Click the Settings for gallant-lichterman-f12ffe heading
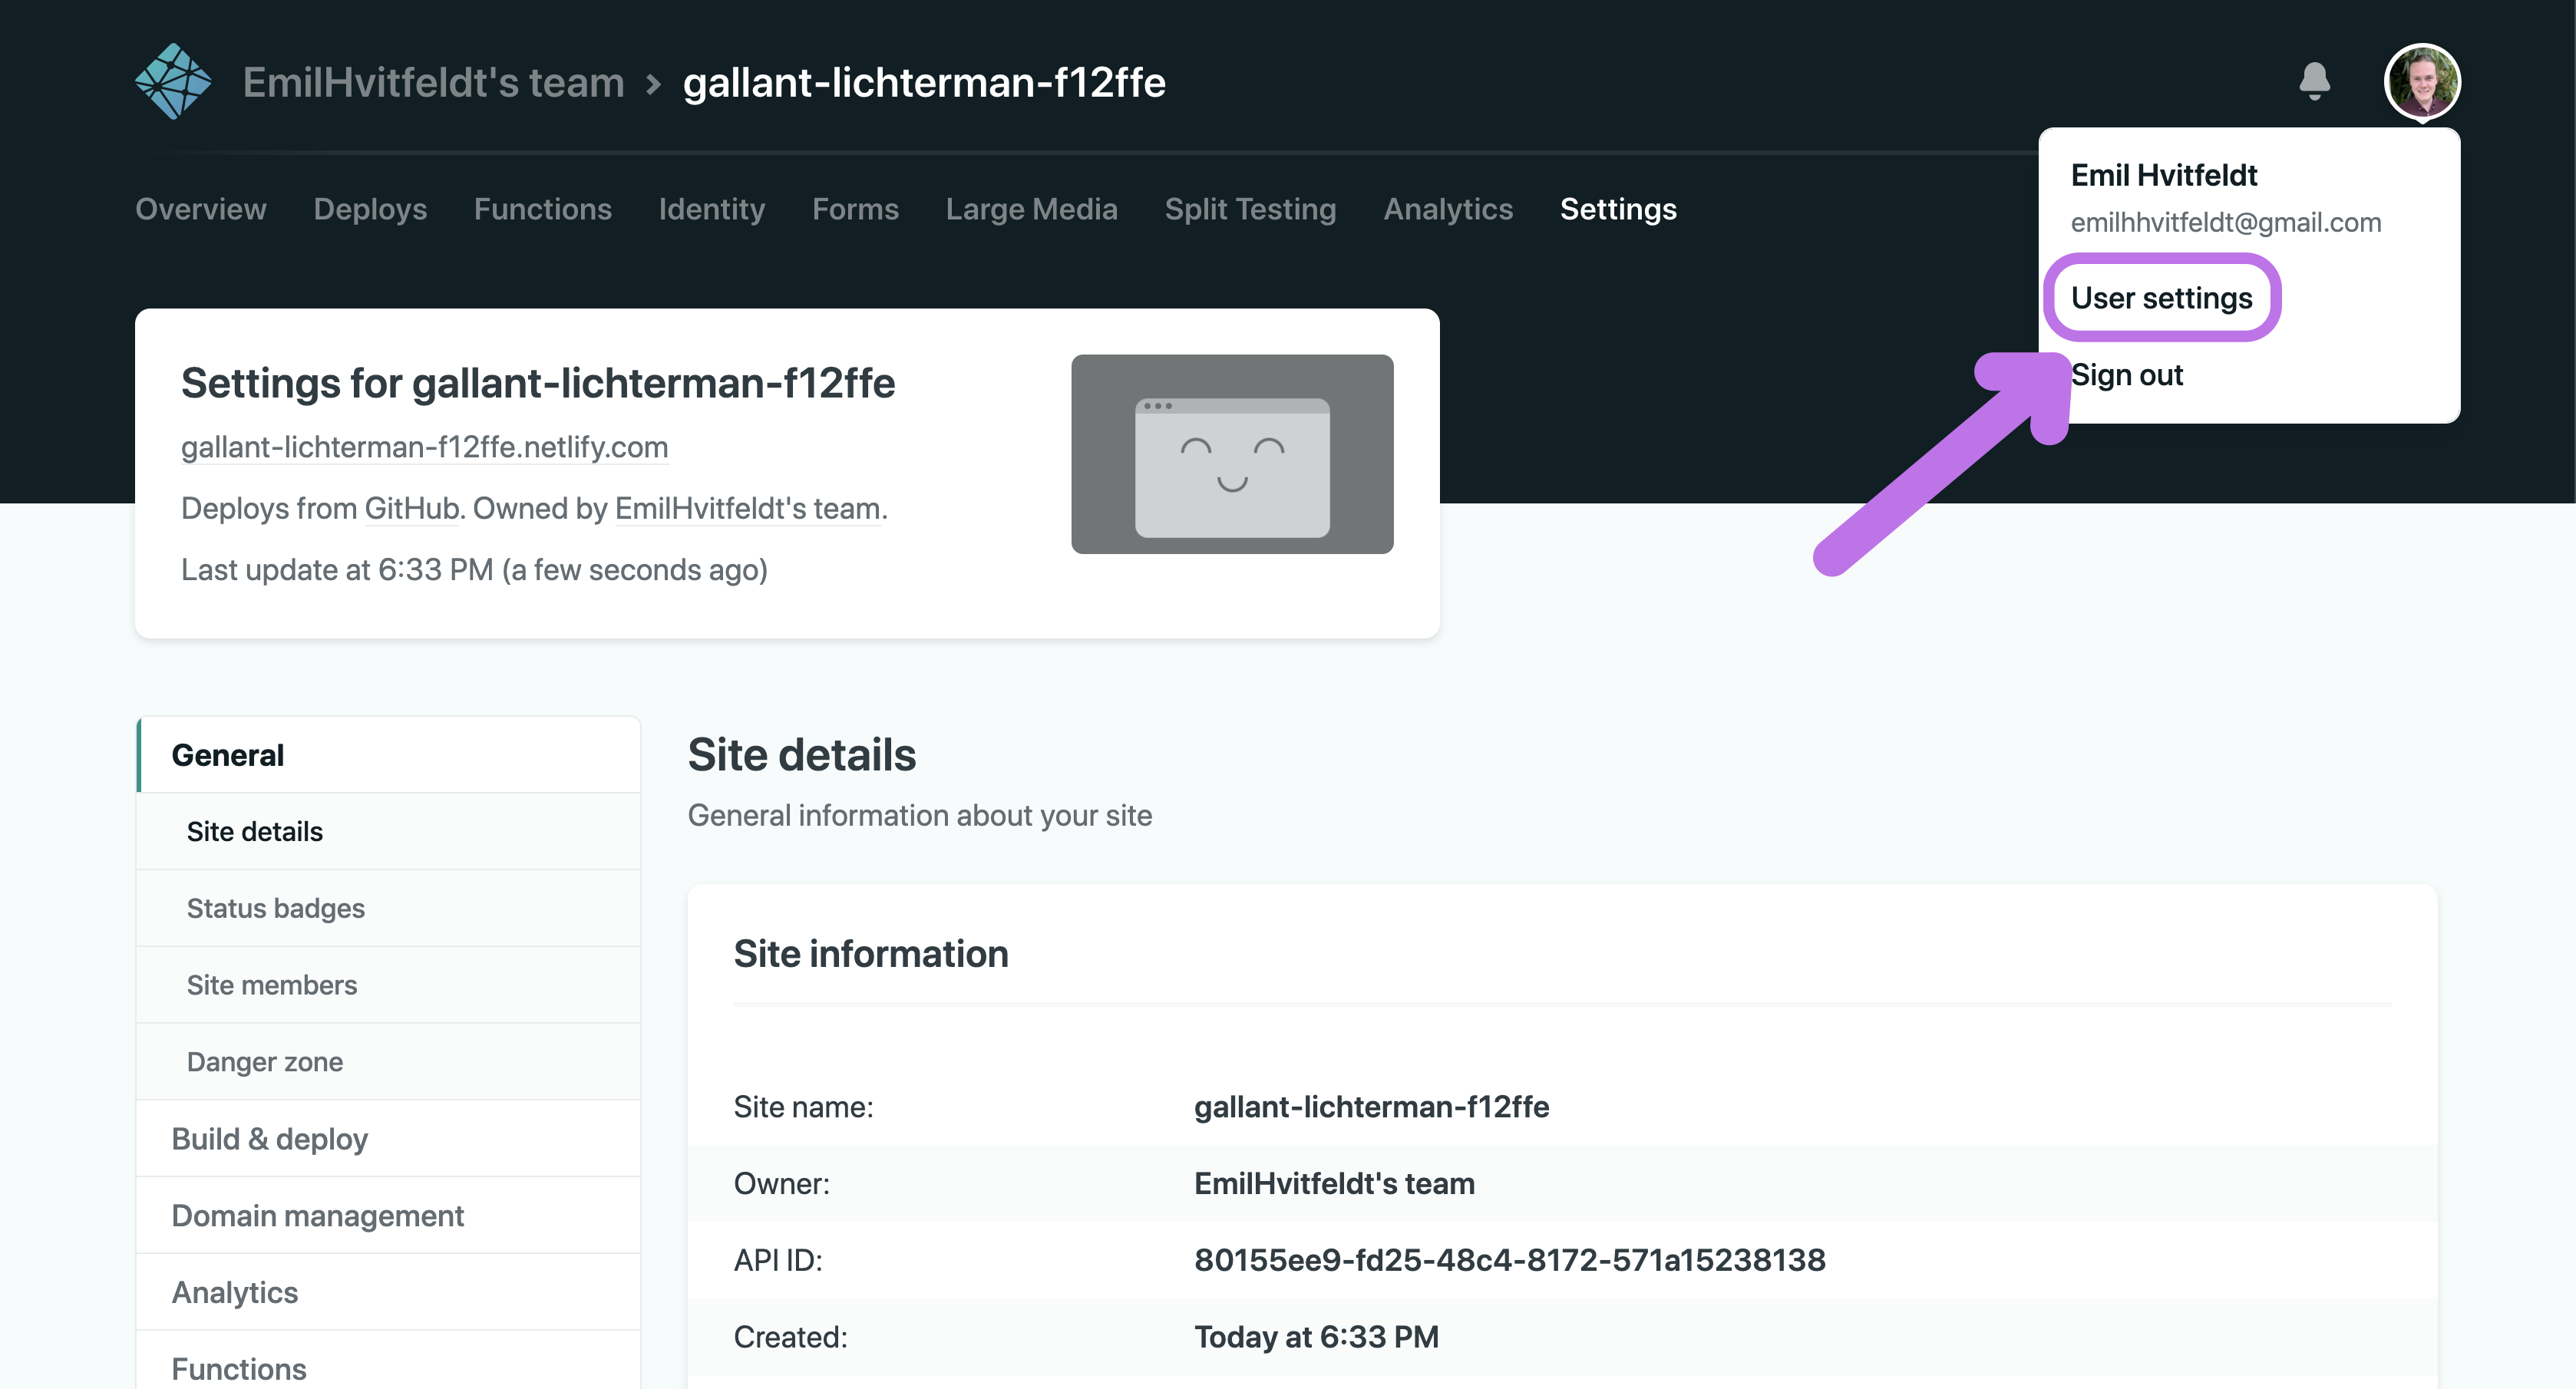The width and height of the screenshot is (2576, 1389). 538,383
